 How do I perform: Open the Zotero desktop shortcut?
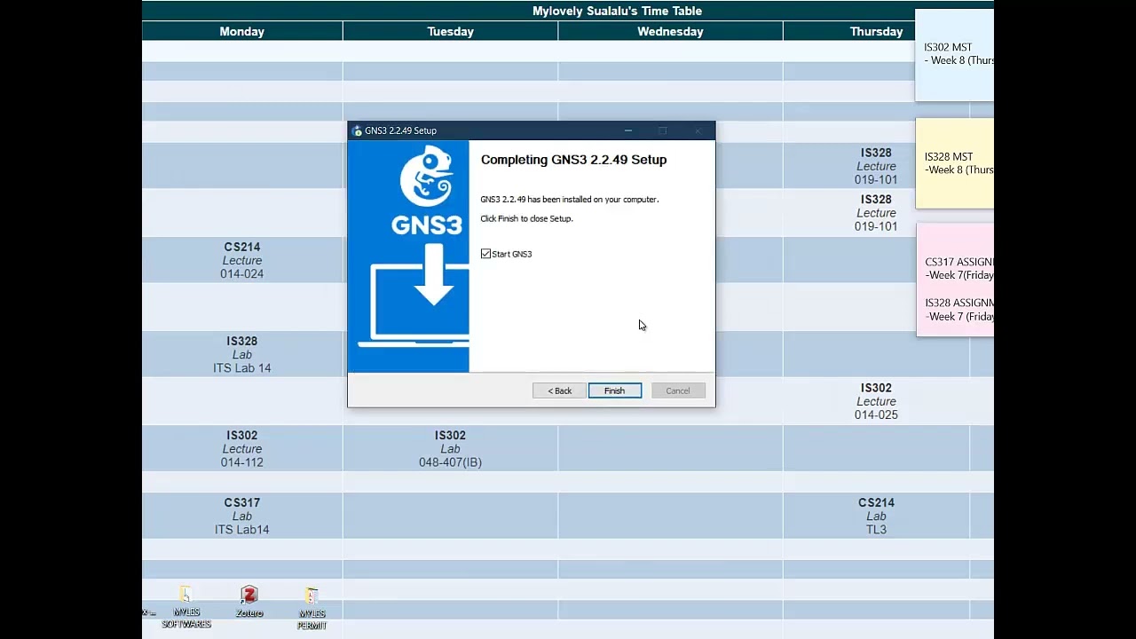249,601
